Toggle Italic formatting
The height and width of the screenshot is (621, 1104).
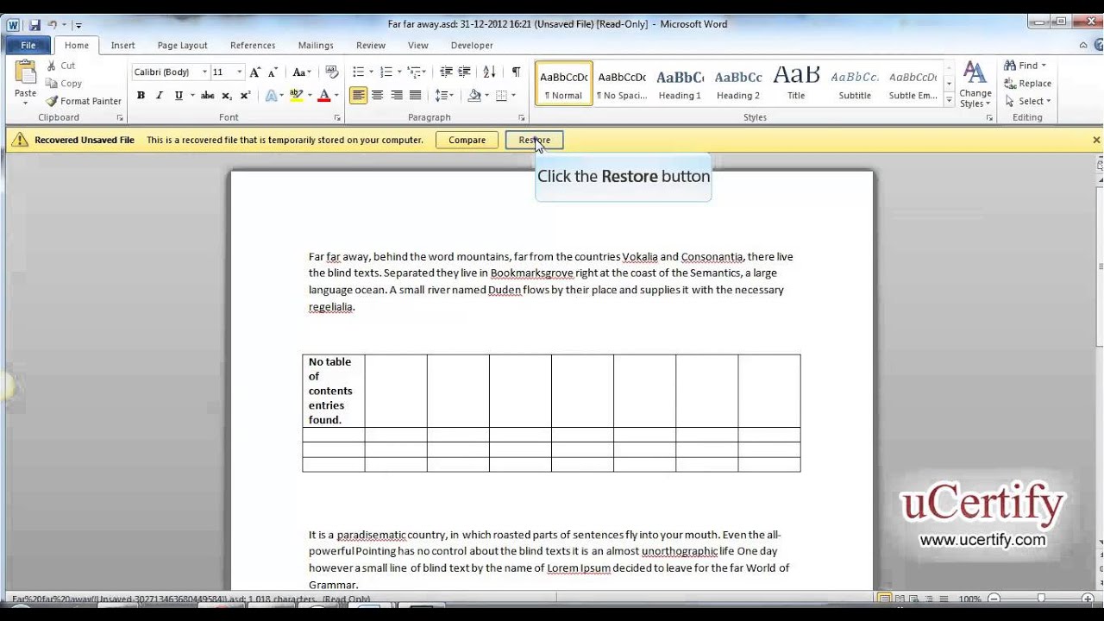coord(159,96)
